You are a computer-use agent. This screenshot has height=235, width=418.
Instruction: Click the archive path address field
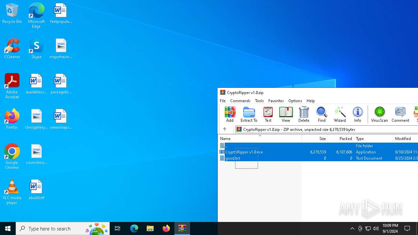coord(327,129)
